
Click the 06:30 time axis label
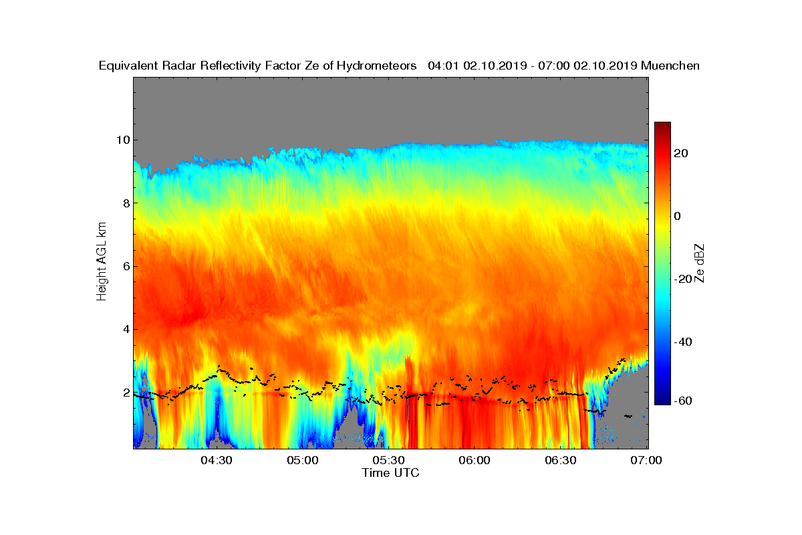point(561,461)
